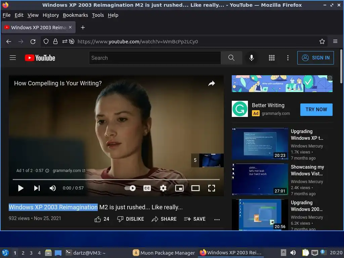Select the Windows XP 2003 Reimagination tab
Screen dimensions: 344x258
(38, 28)
